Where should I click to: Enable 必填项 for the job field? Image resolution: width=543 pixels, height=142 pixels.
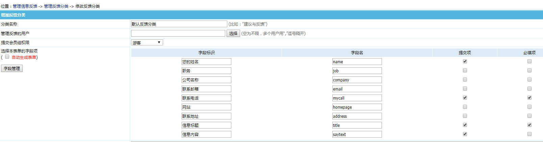pos(529,70)
